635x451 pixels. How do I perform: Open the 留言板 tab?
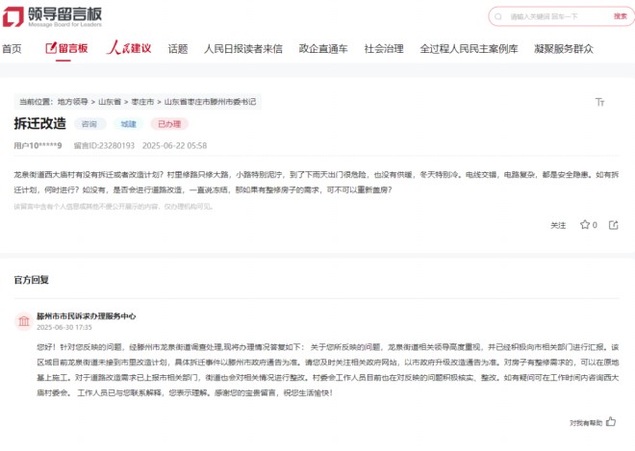click(x=66, y=48)
